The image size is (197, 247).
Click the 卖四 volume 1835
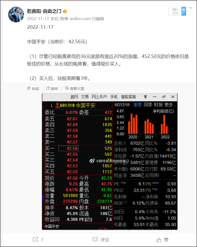tap(107, 125)
